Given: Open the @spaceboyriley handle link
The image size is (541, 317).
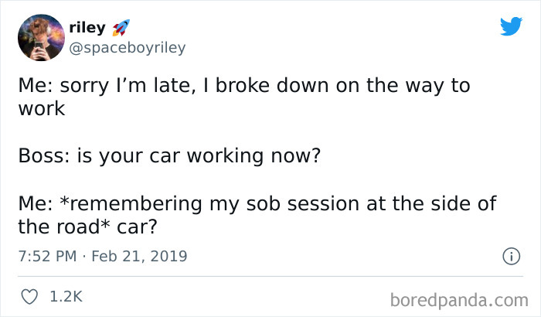Looking at the screenshot, I should [x=127, y=48].
